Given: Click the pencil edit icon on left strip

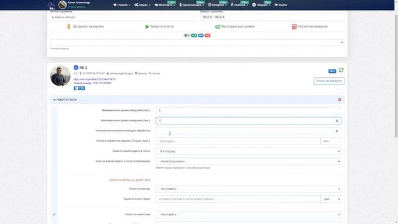Looking at the screenshot, I should click(x=54, y=215).
